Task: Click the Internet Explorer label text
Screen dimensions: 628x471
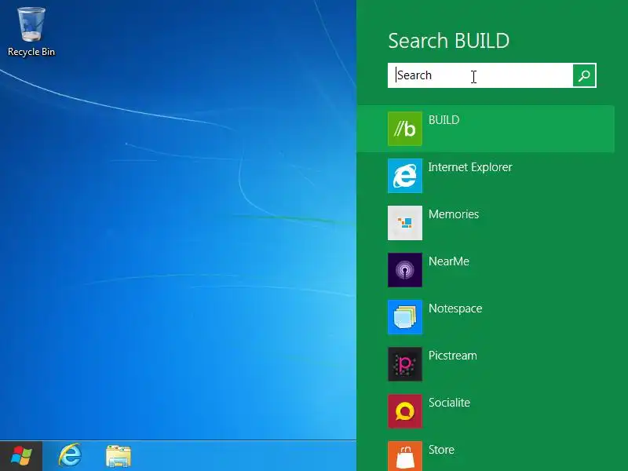Action: click(x=470, y=167)
